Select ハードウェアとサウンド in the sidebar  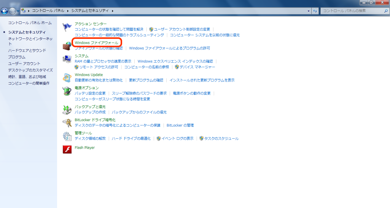[x=27, y=50]
